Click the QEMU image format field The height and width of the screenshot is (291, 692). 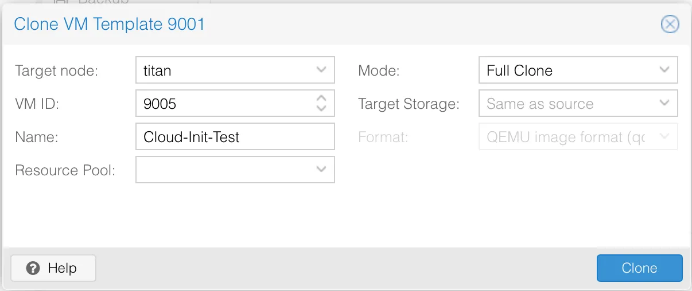coord(578,136)
